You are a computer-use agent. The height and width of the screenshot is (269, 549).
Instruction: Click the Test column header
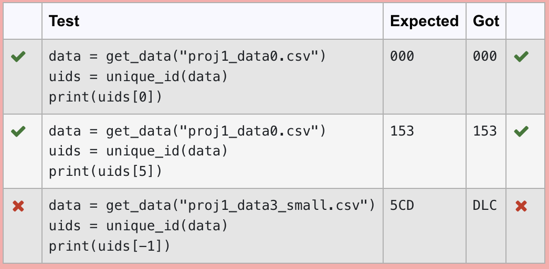click(64, 21)
